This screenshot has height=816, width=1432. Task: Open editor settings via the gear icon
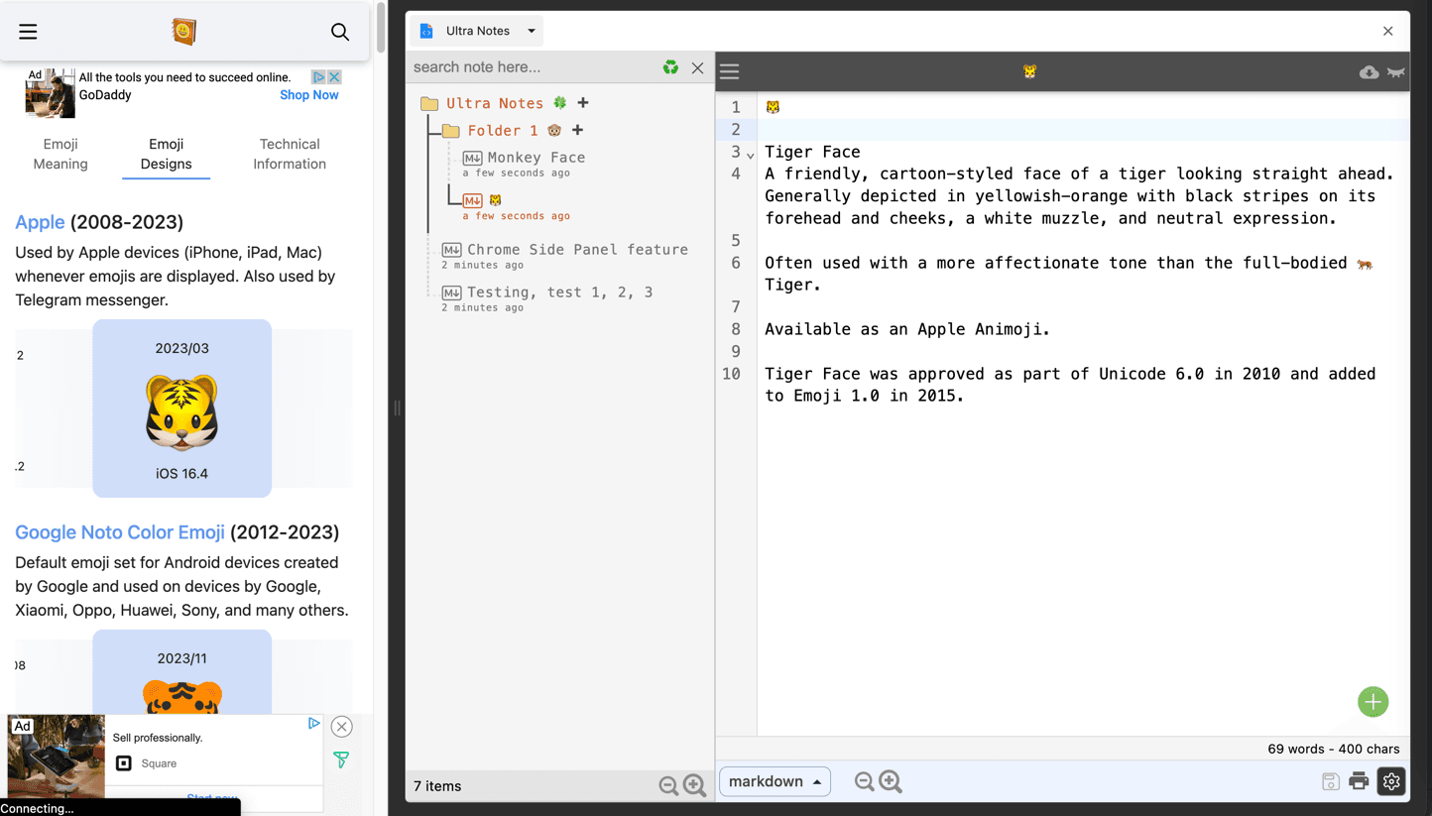(x=1391, y=782)
